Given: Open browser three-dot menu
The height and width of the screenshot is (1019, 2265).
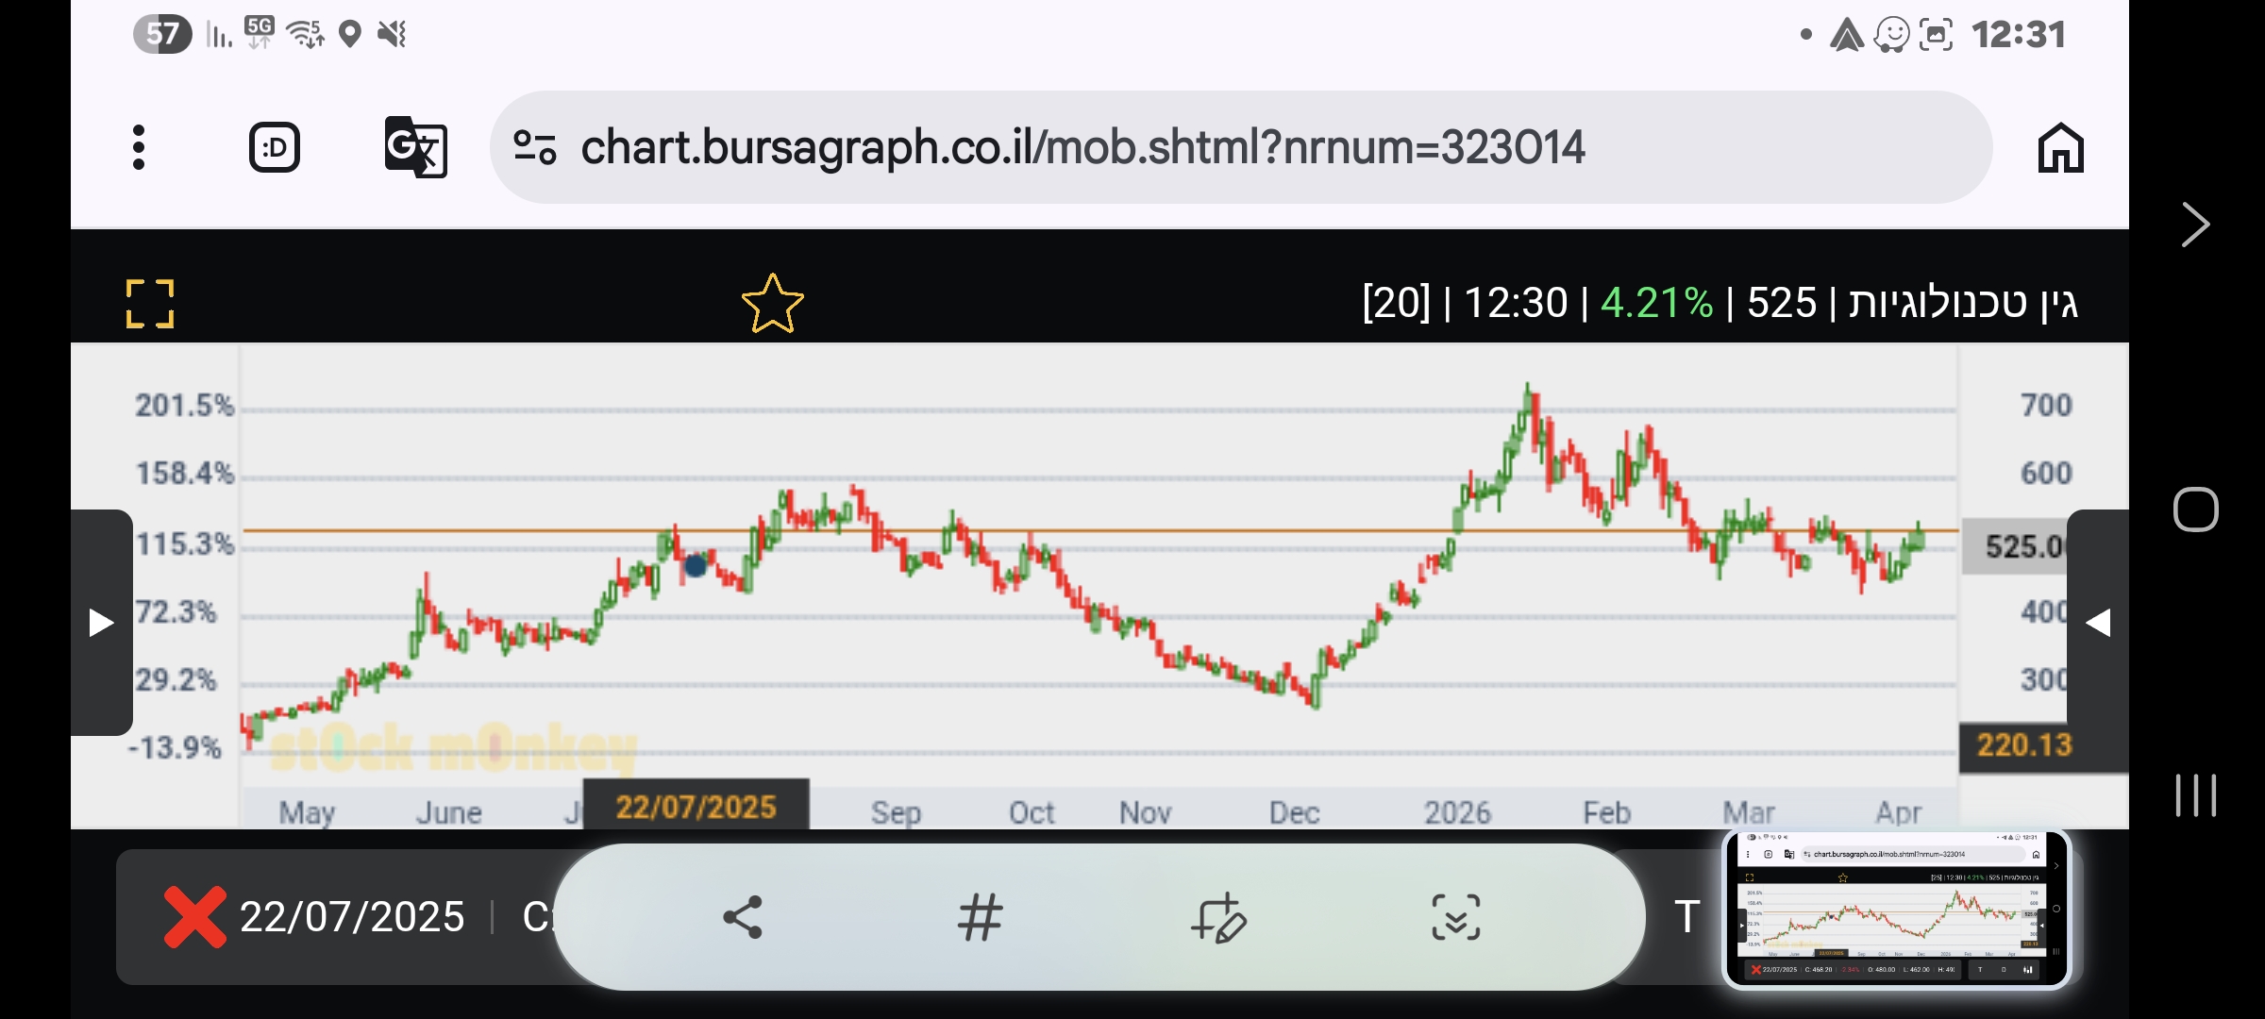Looking at the screenshot, I should coord(139,147).
